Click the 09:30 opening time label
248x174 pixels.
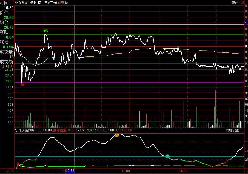[x=10, y=171]
